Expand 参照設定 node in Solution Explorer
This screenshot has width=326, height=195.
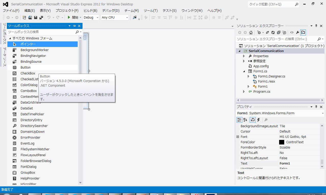244,61
